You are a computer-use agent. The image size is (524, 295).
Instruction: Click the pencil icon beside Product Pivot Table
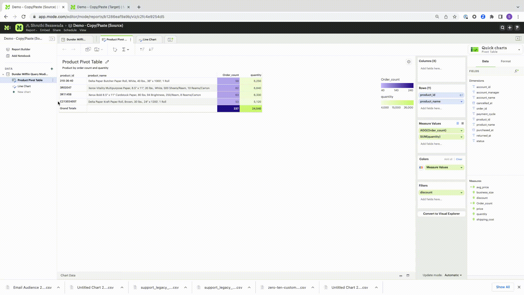[107, 62]
